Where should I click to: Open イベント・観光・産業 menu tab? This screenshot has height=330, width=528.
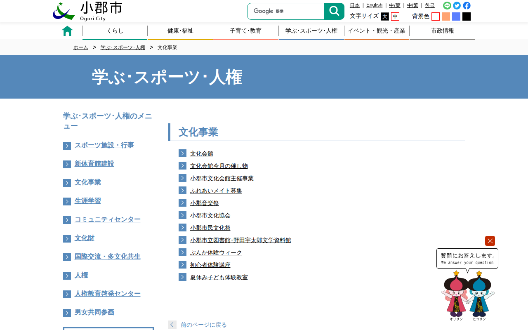click(377, 31)
